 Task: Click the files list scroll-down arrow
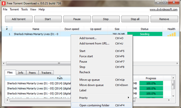pyautogui.click(x=173, y=96)
